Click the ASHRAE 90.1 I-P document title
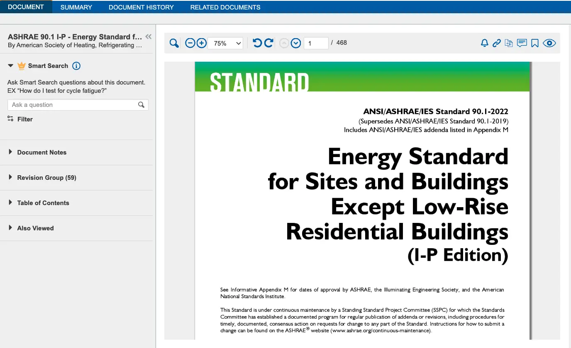The width and height of the screenshot is (571, 348). click(x=75, y=37)
